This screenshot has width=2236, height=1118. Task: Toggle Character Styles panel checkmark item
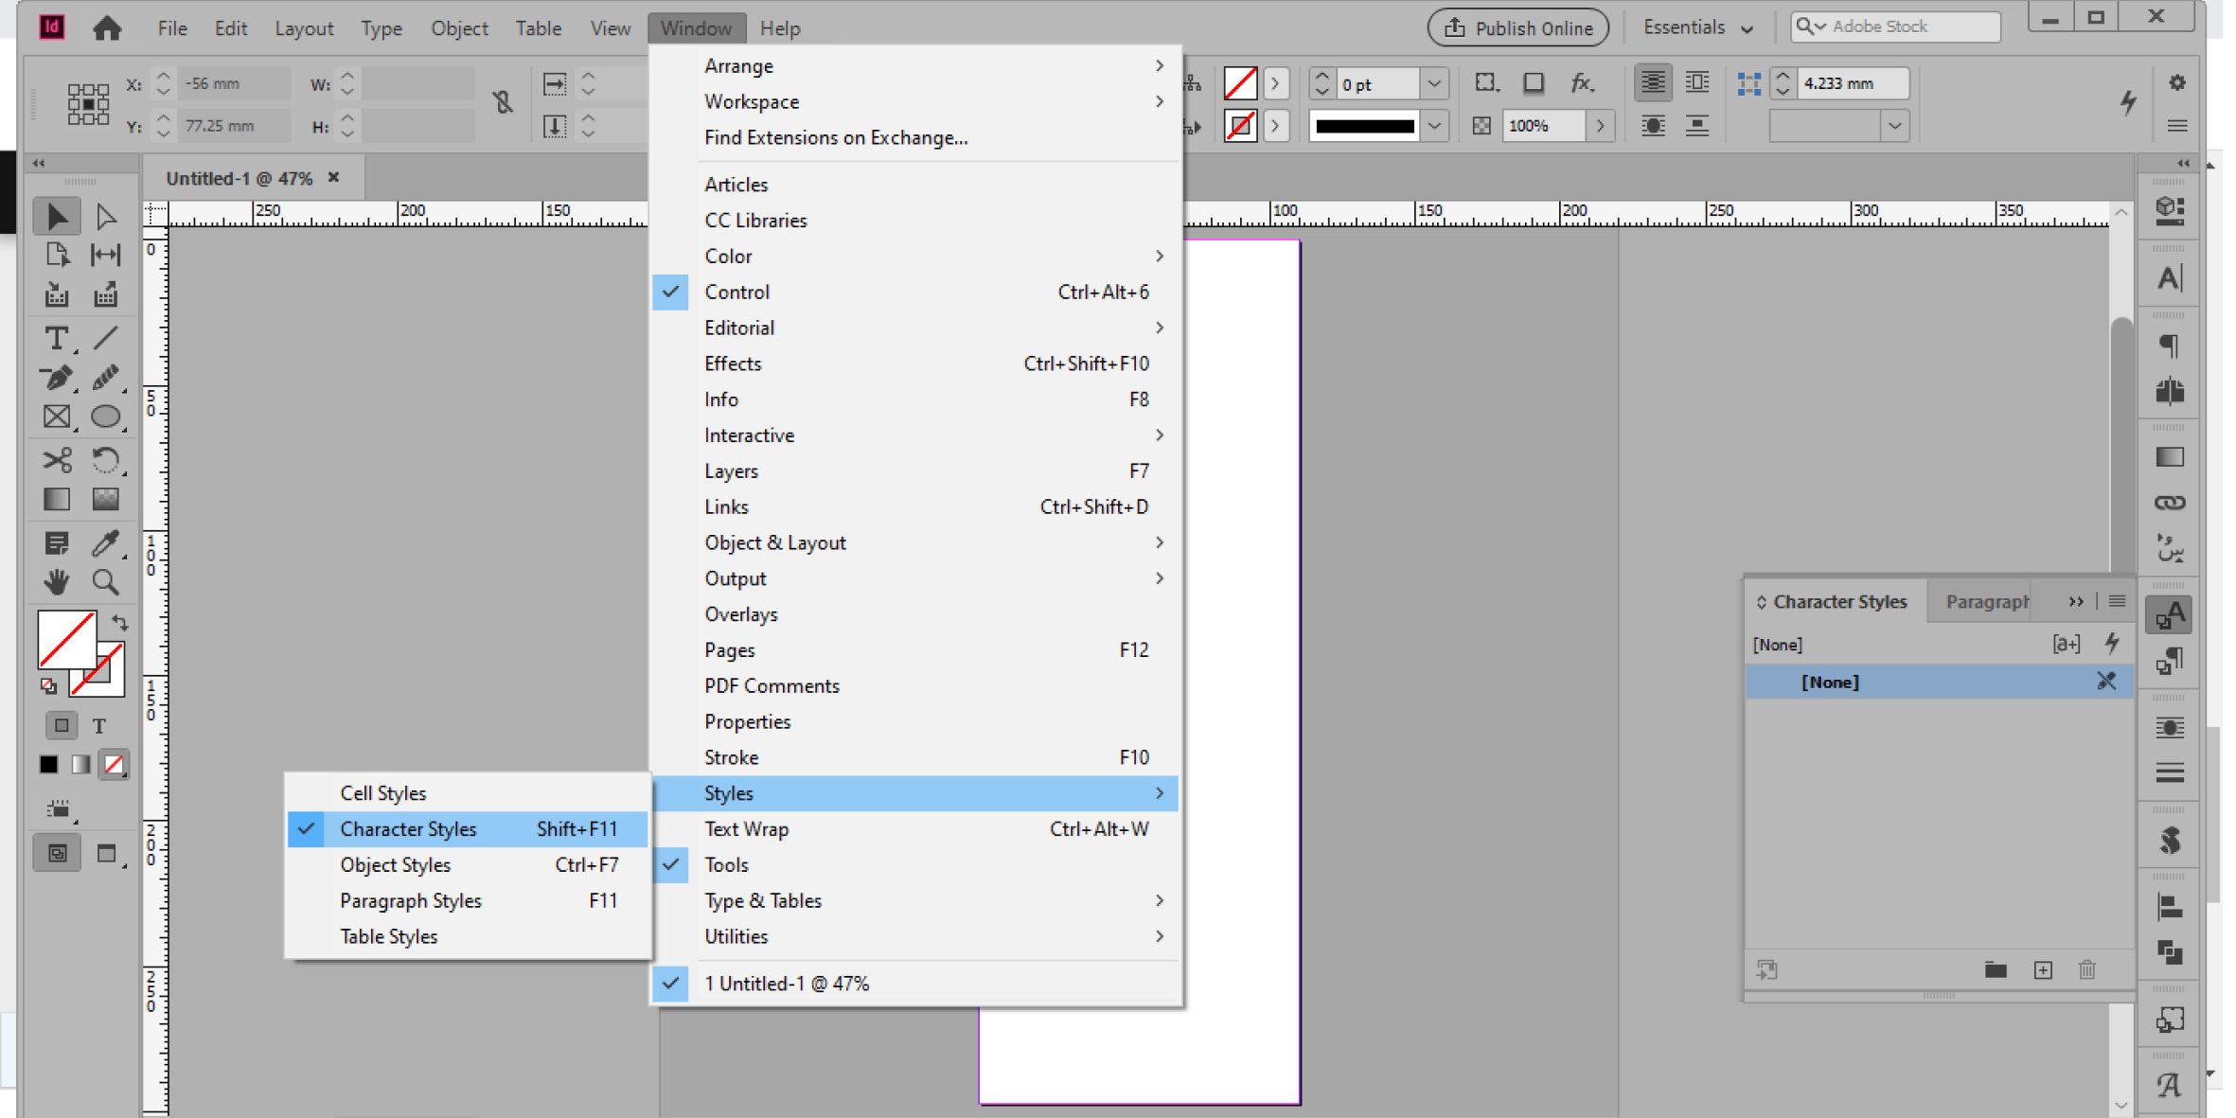[x=409, y=829]
